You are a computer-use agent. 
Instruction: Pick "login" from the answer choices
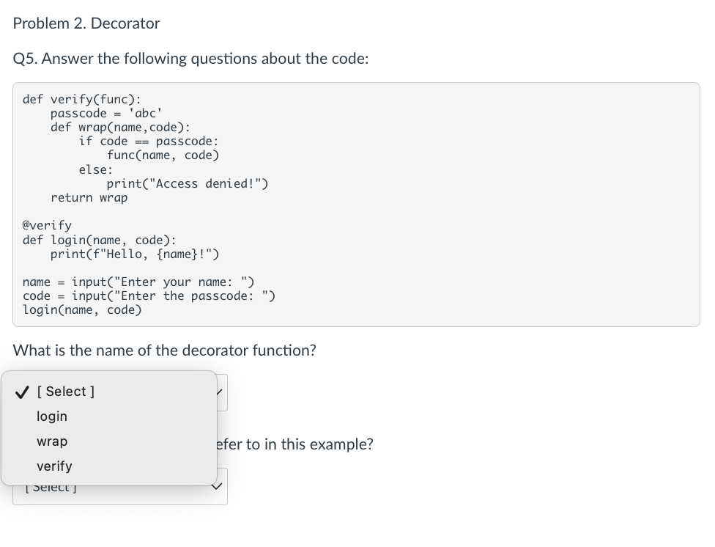click(x=52, y=416)
